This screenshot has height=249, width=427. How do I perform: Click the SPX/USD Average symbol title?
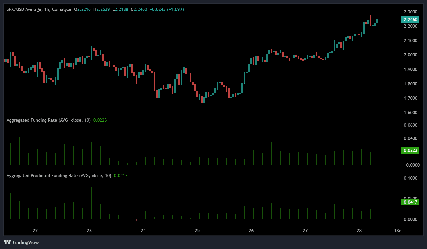point(24,9)
